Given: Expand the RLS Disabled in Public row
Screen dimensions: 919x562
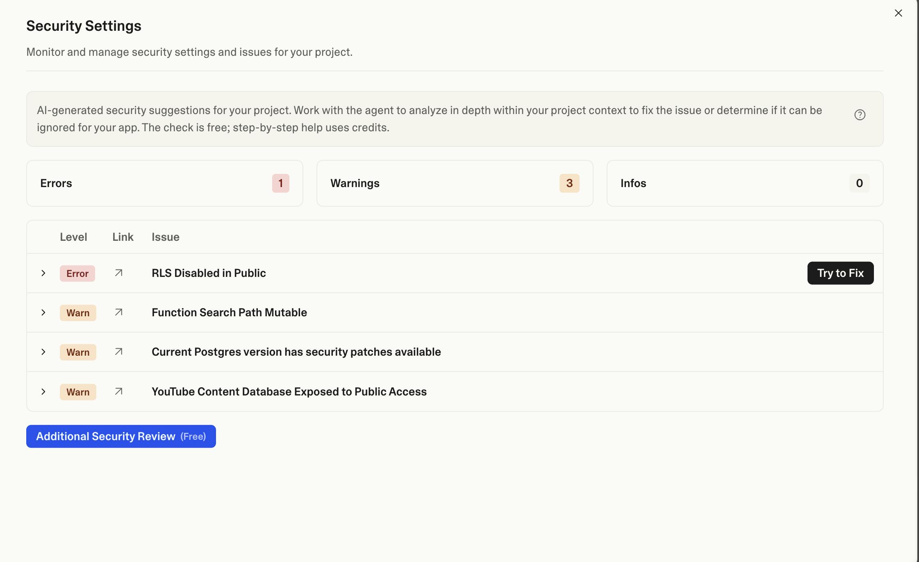Looking at the screenshot, I should (x=43, y=273).
